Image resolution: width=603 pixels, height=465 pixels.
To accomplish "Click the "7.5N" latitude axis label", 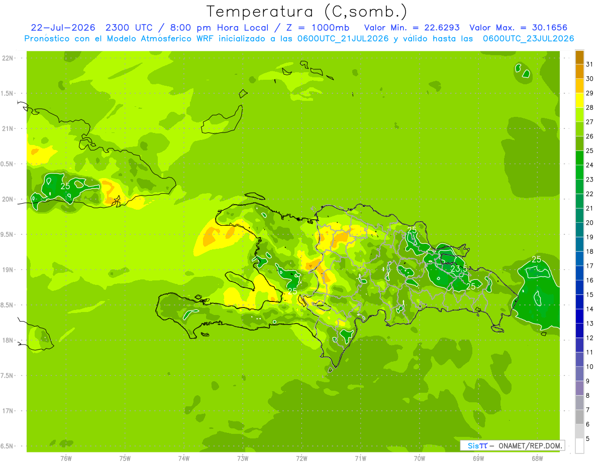I will [x=8, y=375].
